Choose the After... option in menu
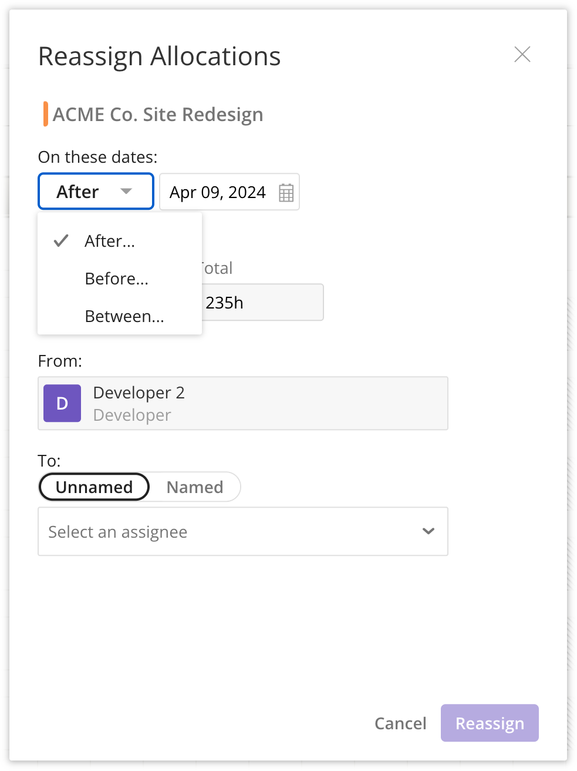Image resolution: width=577 pixels, height=771 pixels. pos(110,241)
